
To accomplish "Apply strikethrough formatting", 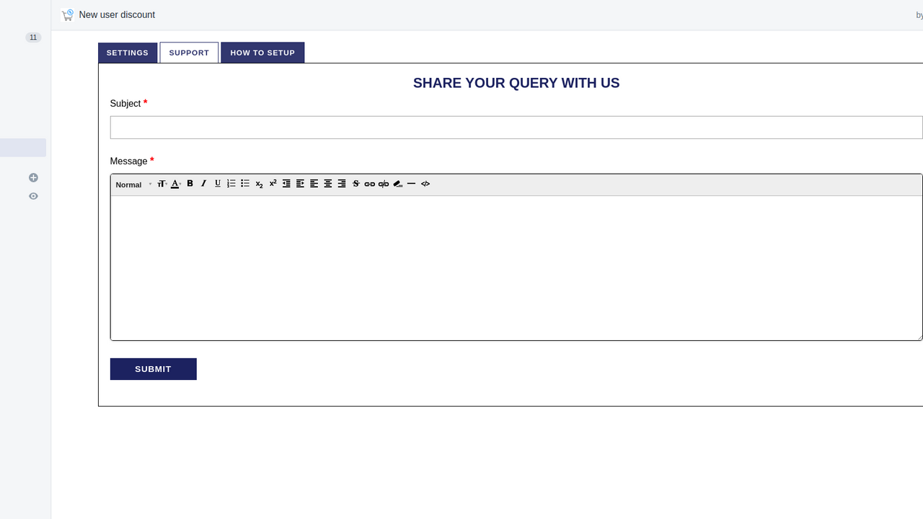I will click(356, 184).
